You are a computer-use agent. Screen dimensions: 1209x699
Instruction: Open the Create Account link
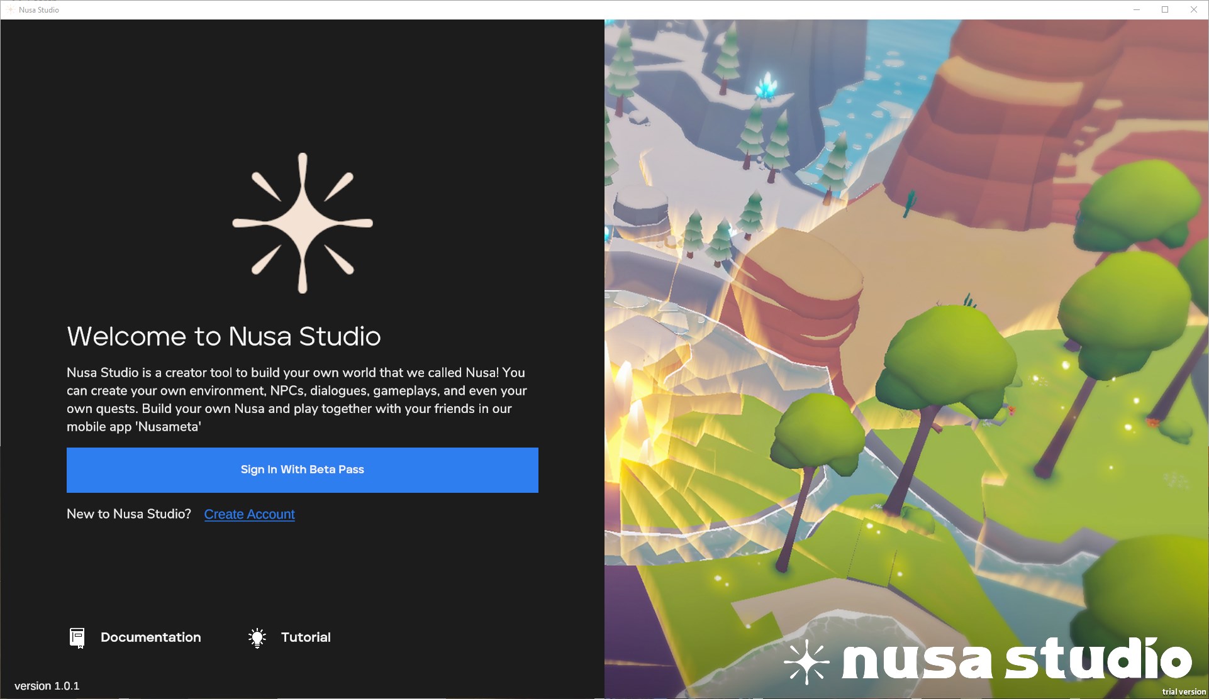(x=249, y=514)
